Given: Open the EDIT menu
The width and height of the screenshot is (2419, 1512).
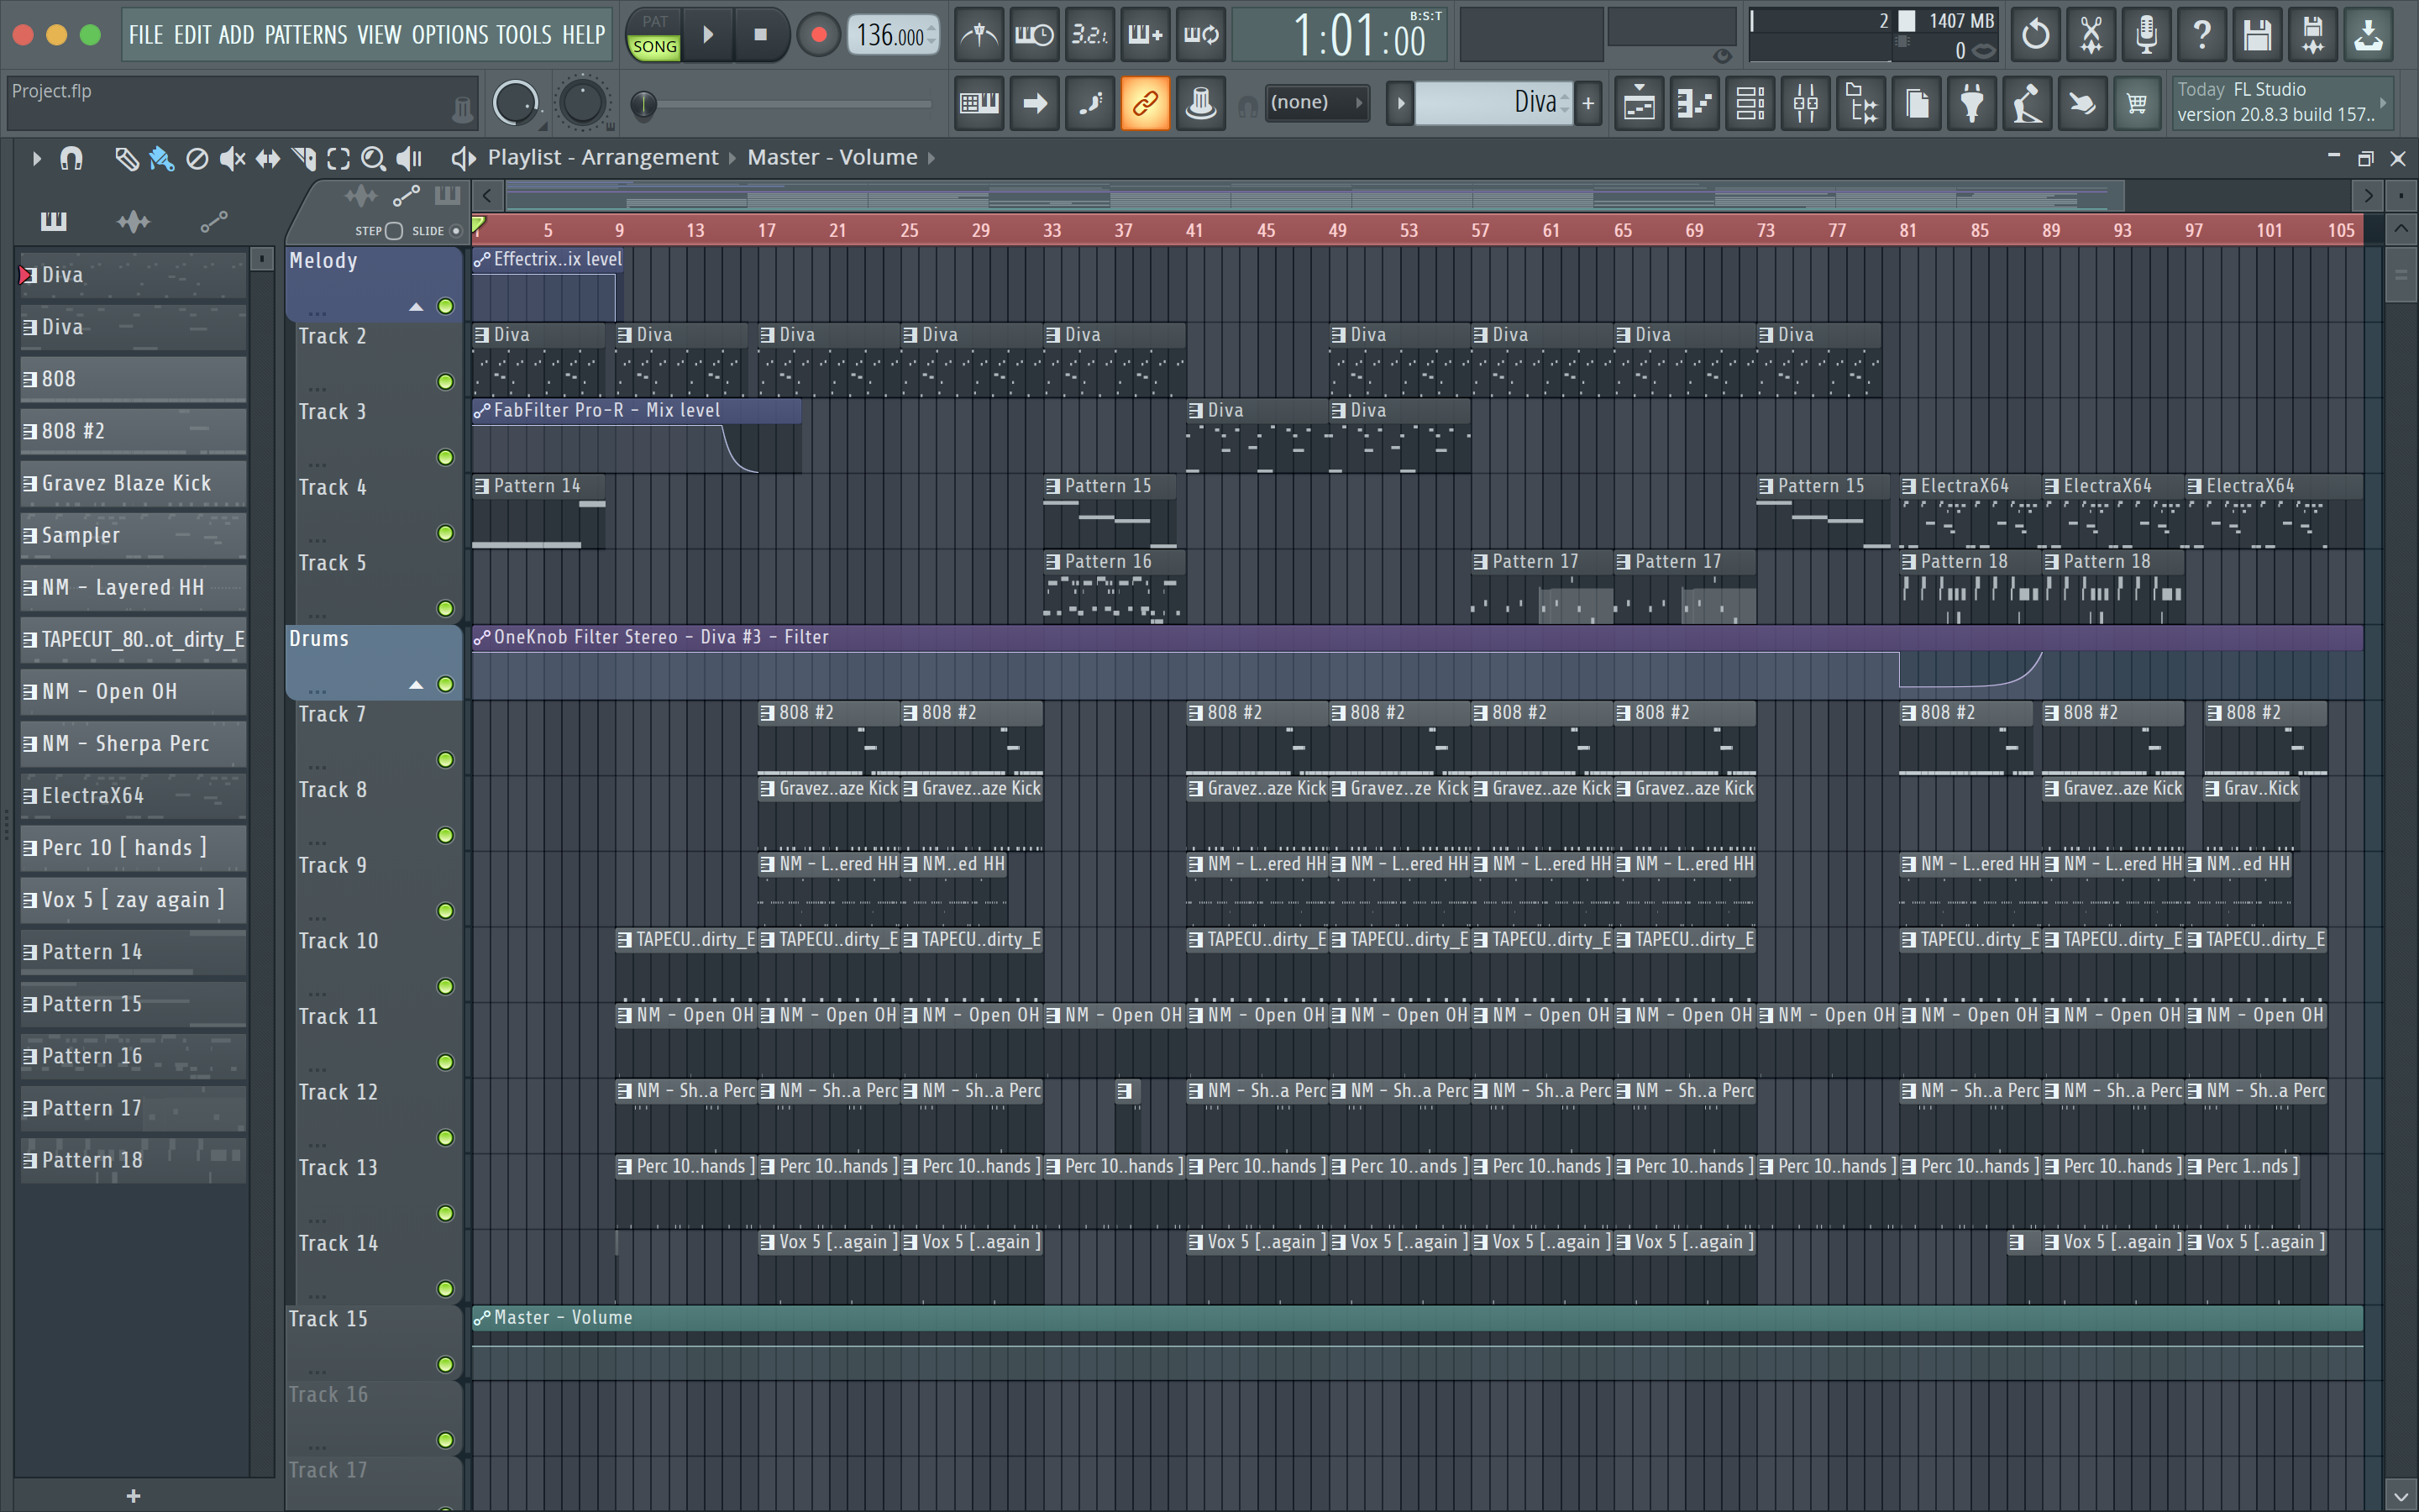Looking at the screenshot, I should pyautogui.click(x=192, y=35).
